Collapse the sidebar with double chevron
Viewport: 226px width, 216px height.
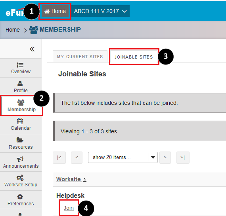[32, 49]
